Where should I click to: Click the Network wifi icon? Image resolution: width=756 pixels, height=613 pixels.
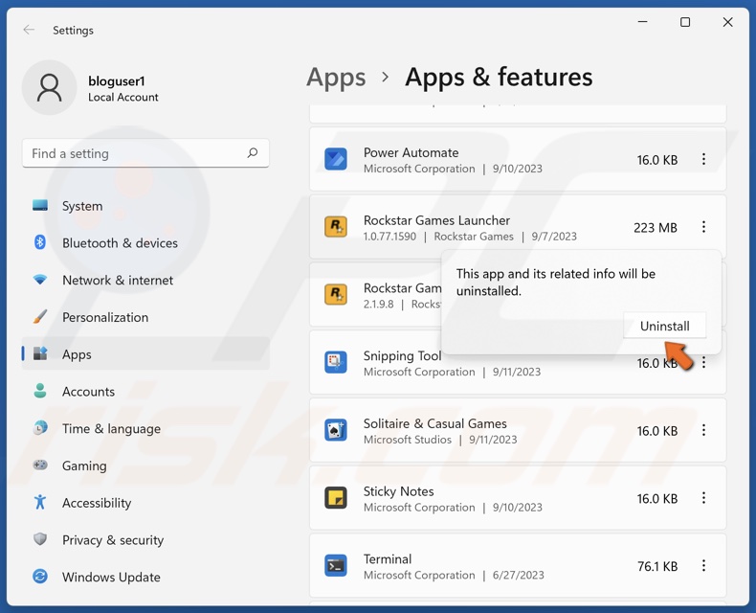[40, 280]
